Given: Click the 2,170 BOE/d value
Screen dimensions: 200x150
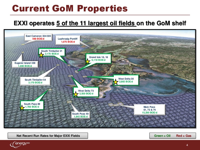Looking at the screenshot, I should (x=52, y=54).
